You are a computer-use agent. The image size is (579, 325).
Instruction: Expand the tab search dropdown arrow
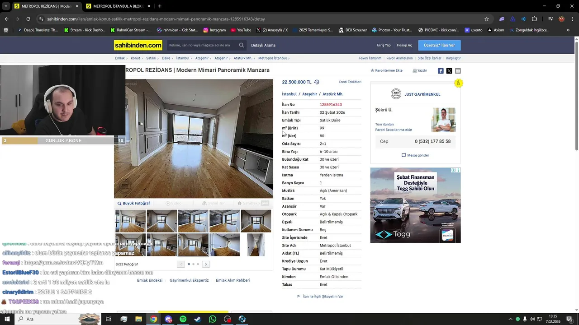[x=6, y=6]
